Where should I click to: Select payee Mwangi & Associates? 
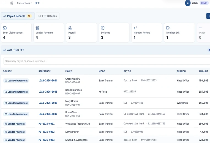(x=76, y=140)
